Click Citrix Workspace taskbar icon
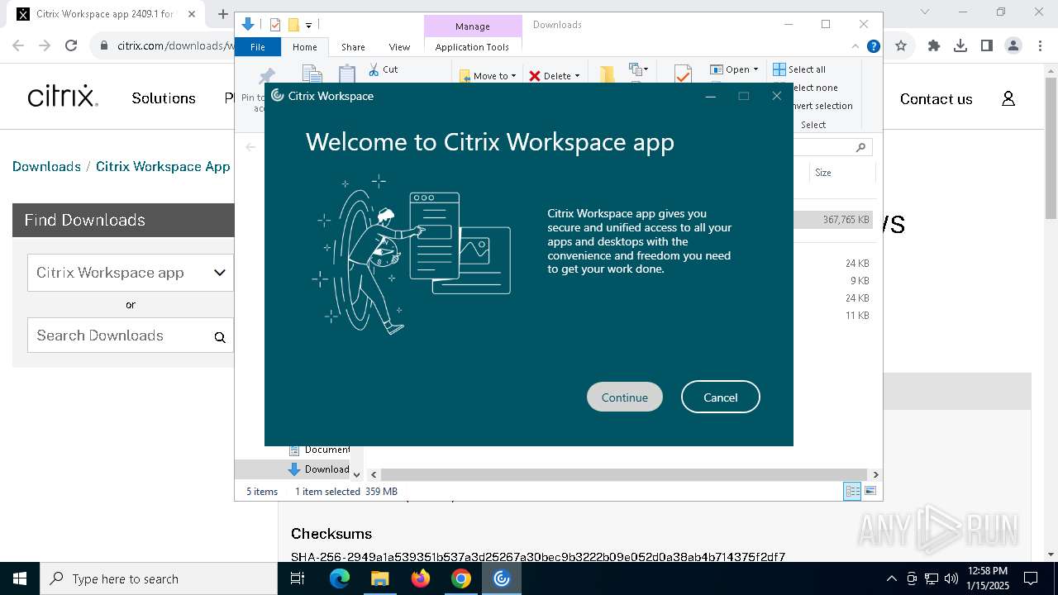Image resolution: width=1058 pixels, height=595 pixels. tap(502, 578)
